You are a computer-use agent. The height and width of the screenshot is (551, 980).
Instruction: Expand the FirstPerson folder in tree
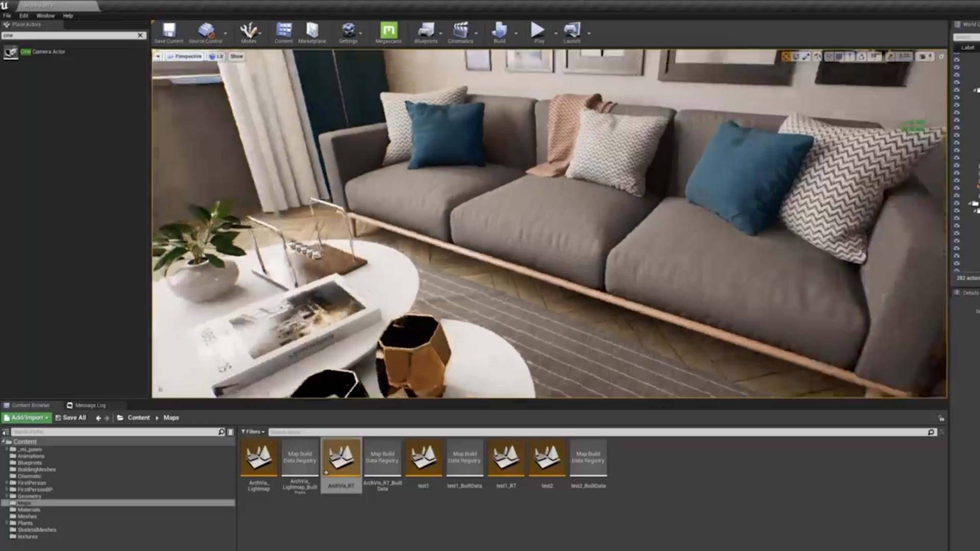pyautogui.click(x=7, y=483)
